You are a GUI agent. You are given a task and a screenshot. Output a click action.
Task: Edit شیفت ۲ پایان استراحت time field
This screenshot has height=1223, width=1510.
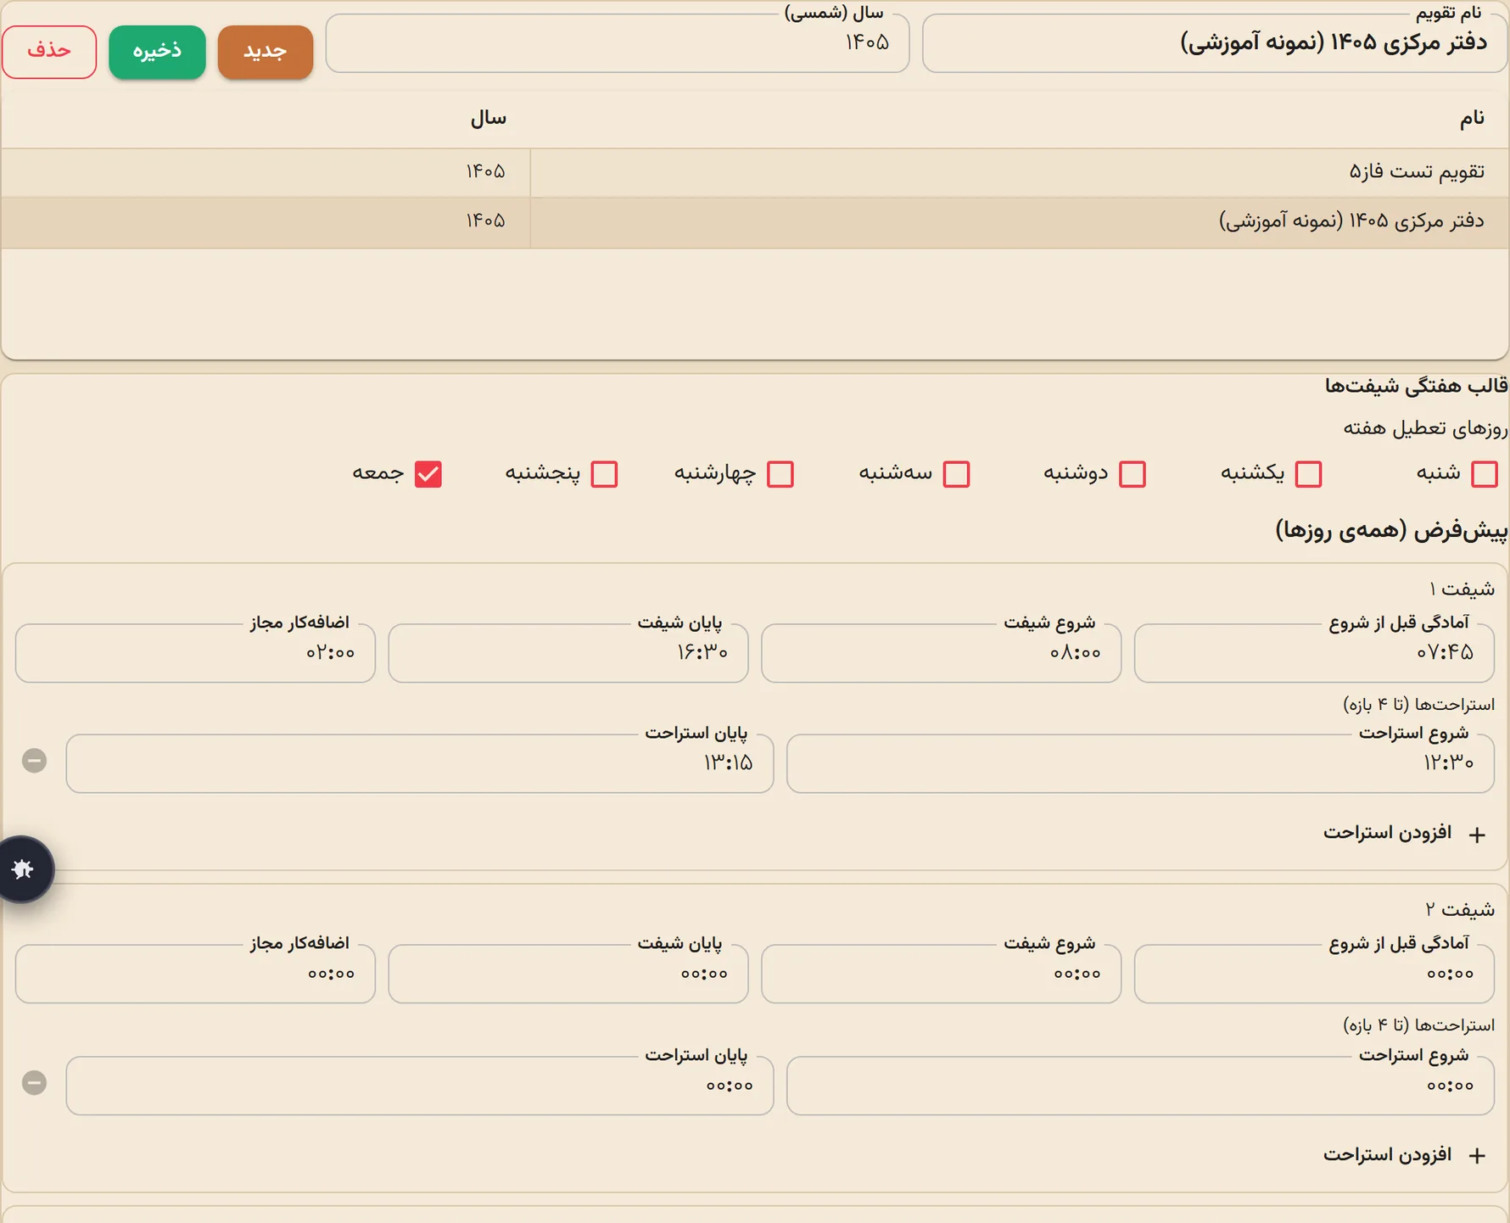(x=420, y=1086)
